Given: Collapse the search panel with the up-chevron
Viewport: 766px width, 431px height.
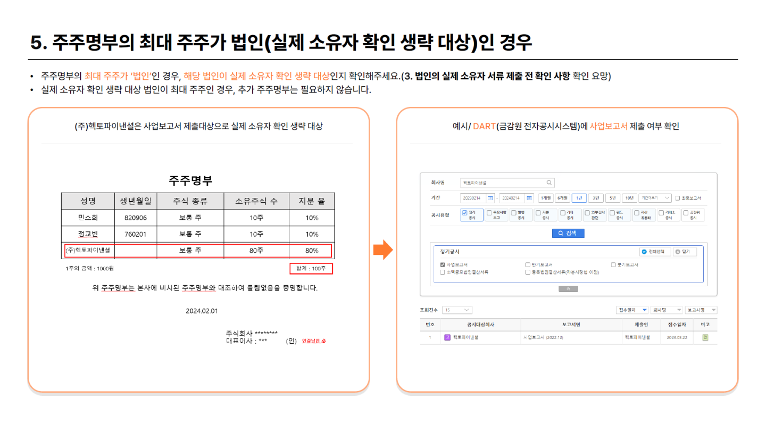Looking at the screenshot, I should click(x=569, y=289).
